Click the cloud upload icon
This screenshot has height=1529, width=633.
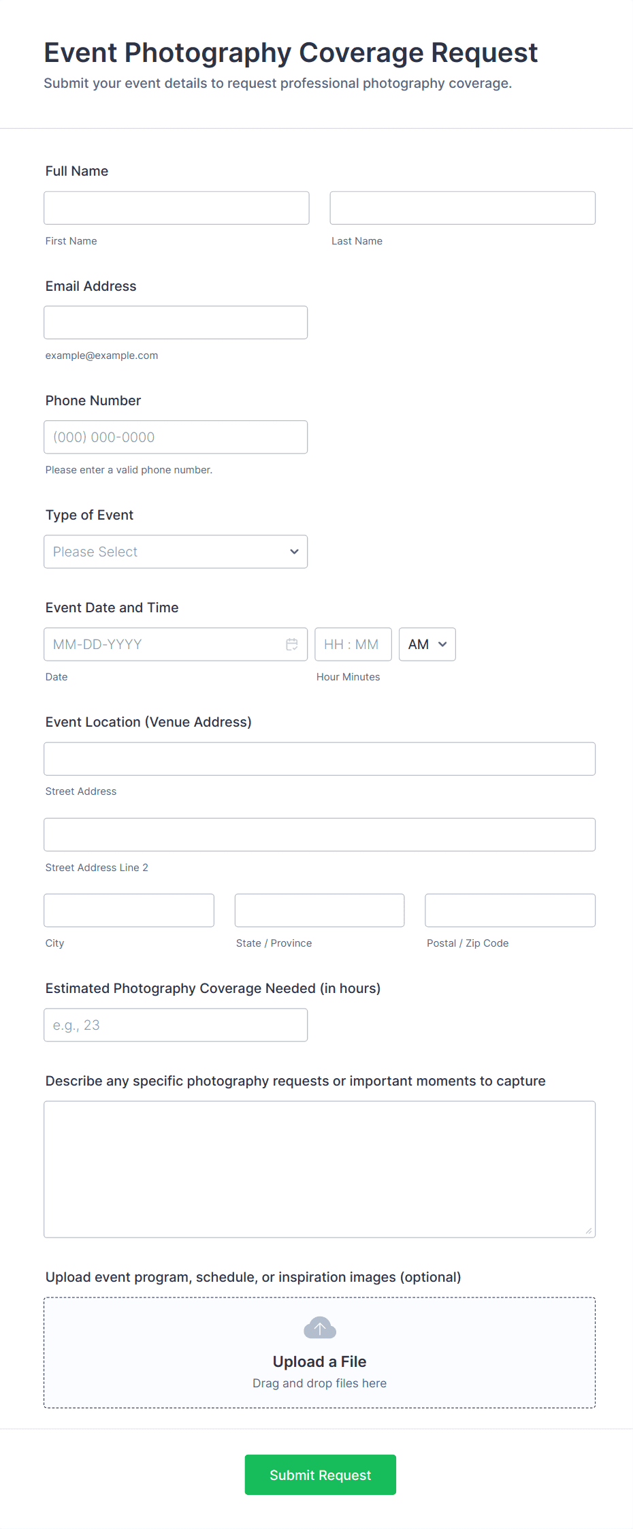(x=319, y=1327)
